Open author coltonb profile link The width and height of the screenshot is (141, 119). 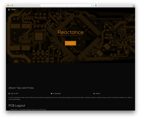[x=98, y=93]
